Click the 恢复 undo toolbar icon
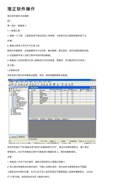Viewport: 132px width, 187px height. pos(24,84)
